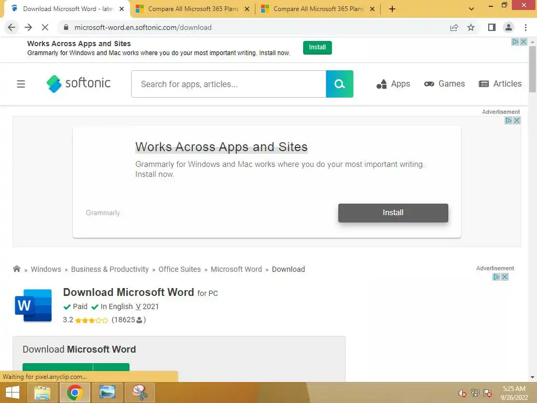Close the top Grammarly banner ad

pyautogui.click(x=524, y=42)
